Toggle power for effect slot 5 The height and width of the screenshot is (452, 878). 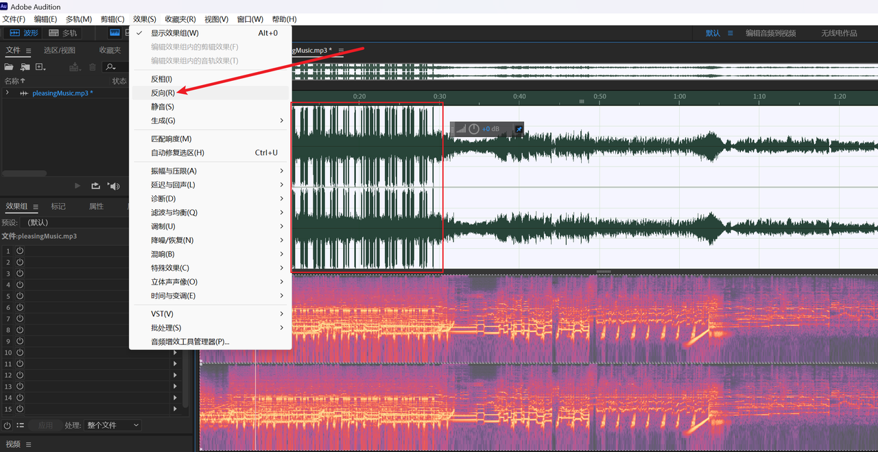tap(20, 296)
